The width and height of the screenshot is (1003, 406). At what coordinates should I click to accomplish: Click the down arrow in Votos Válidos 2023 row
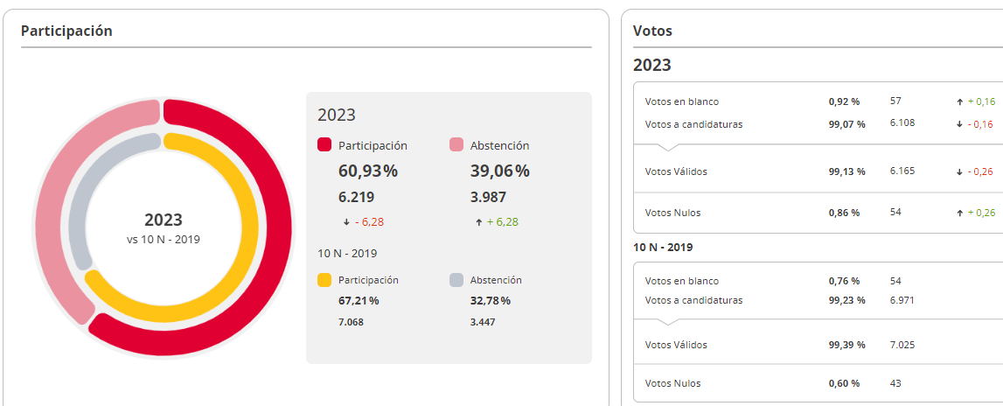pos(959,171)
